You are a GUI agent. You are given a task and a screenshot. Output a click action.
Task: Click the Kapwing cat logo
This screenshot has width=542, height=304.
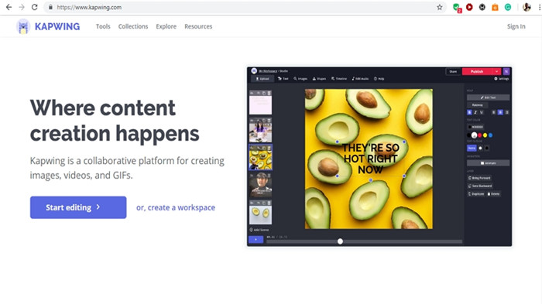(x=23, y=26)
